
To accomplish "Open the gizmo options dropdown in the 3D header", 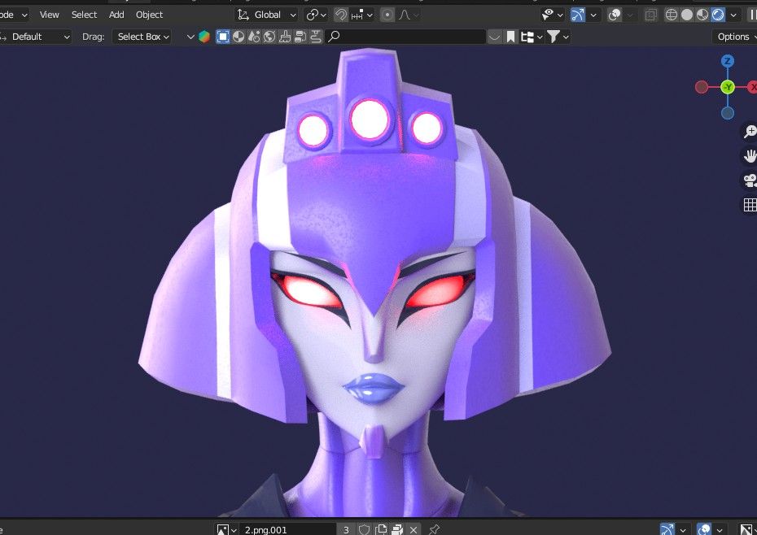I will click(x=593, y=15).
